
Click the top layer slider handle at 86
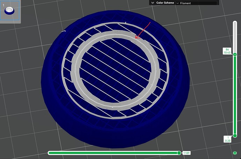(235, 54)
